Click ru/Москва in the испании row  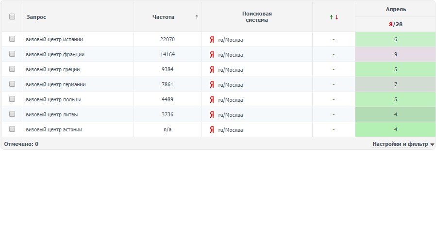(231, 40)
